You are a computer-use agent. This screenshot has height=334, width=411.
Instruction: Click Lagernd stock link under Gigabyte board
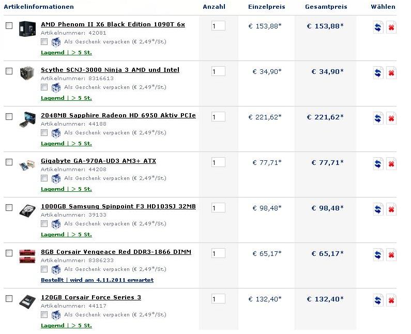pos(66,189)
